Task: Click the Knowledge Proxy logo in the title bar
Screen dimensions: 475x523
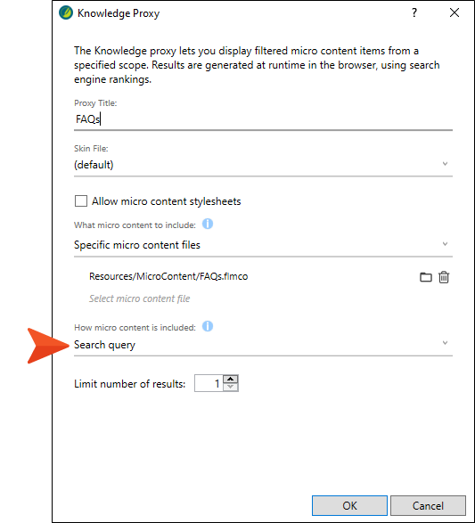Action: (x=66, y=12)
